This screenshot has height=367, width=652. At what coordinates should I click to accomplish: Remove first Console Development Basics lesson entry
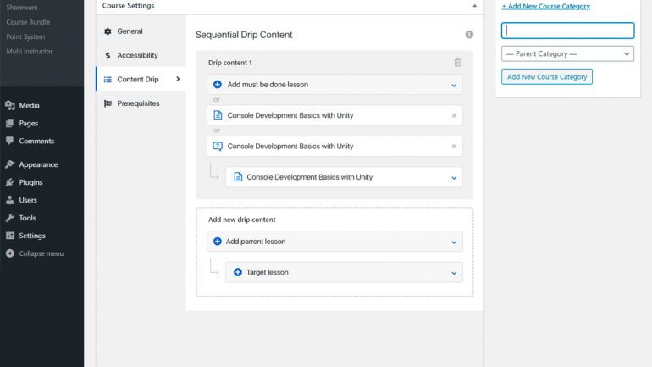click(x=454, y=115)
